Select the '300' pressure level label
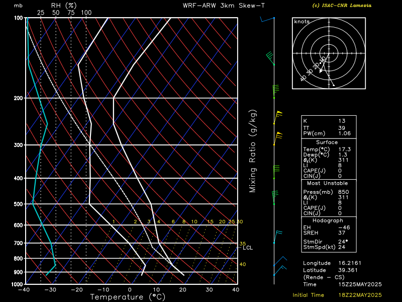The width and height of the screenshot is (402, 302). click(x=18, y=145)
